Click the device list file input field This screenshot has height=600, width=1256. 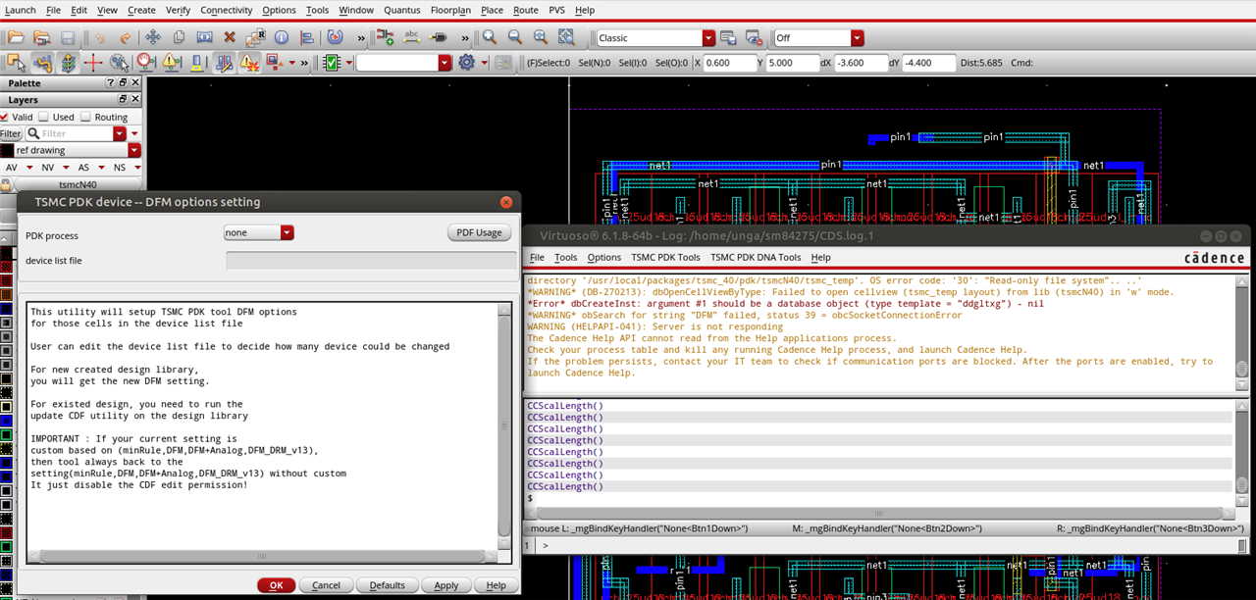(x=371, y=261)
